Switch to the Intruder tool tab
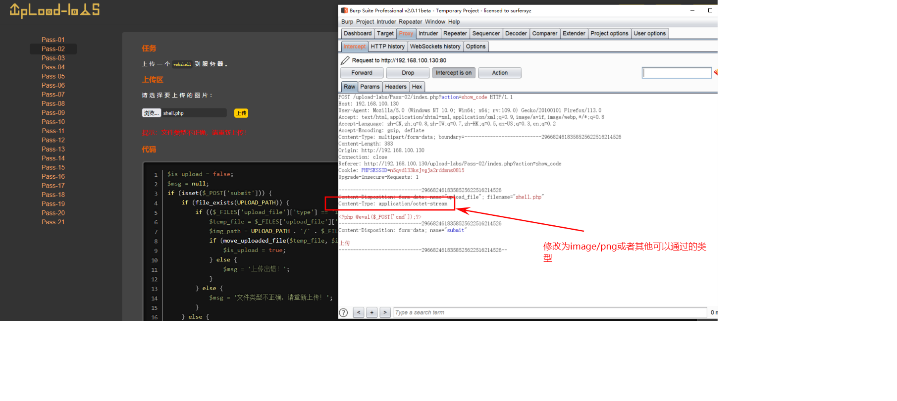Screen dimensions: 897x401 (x=428, y=34)
